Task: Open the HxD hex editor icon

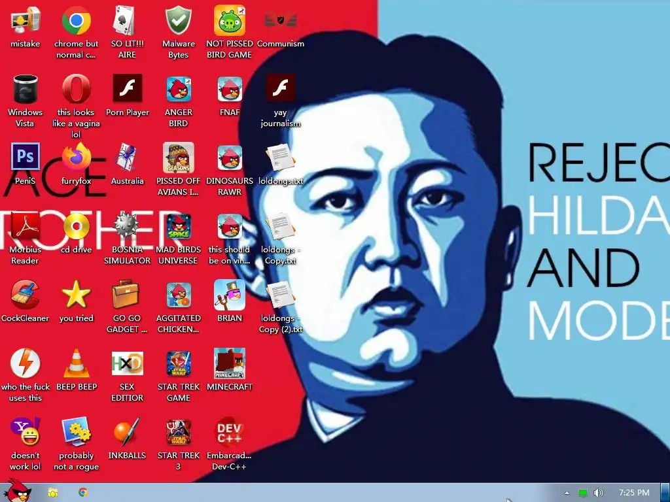Action: click(127, 363)
